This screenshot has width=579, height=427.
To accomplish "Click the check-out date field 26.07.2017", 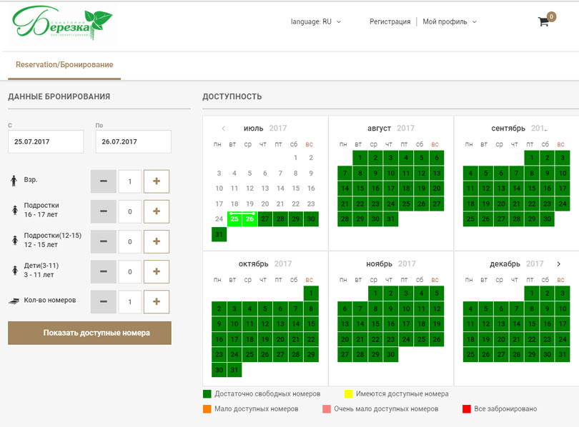I will 133,141.
